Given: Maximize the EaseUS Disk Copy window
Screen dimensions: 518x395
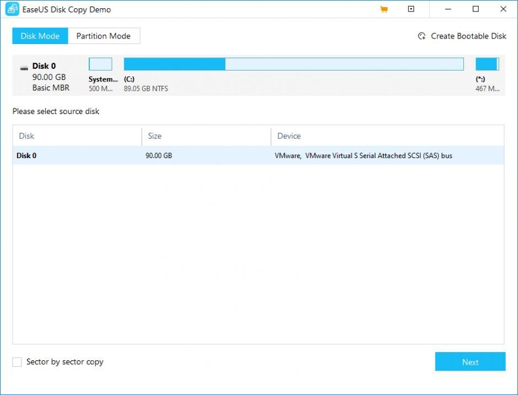Looking at the screenshot, I should click(476, 9).
